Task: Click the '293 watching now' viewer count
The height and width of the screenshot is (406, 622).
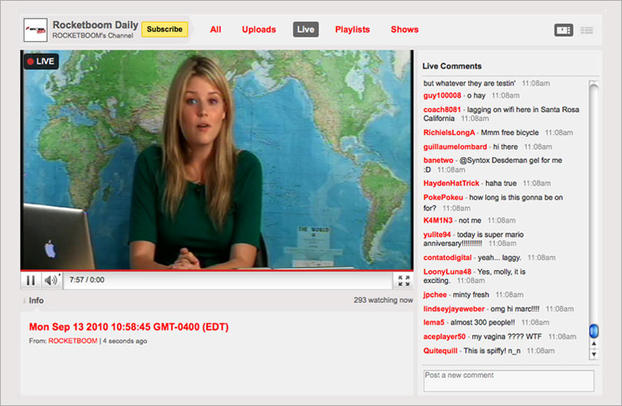Action: [383, 300]
